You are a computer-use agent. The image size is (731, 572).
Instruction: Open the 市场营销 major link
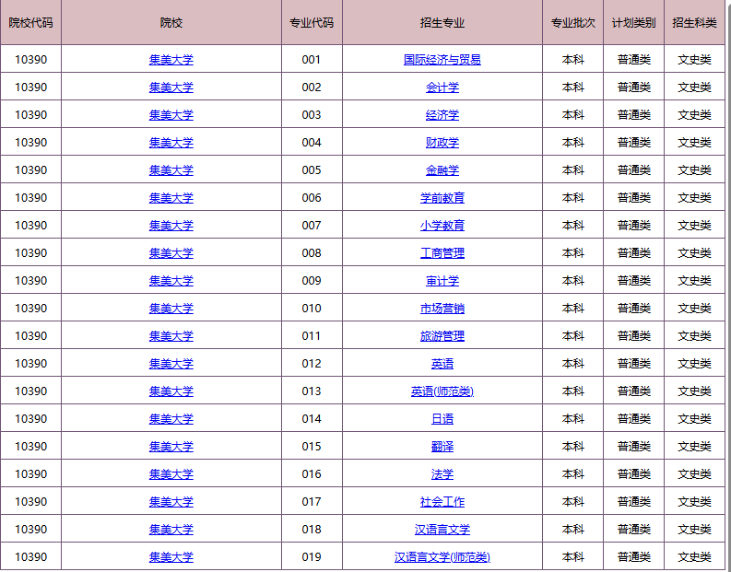click(442, 309)
